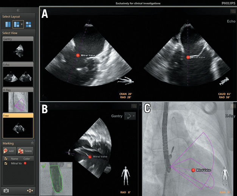This screenshot has height=196, width=237.
Task: Click the reset-to-zero icon at bottom
Action: pyautogui.click(x=29, y=190)
